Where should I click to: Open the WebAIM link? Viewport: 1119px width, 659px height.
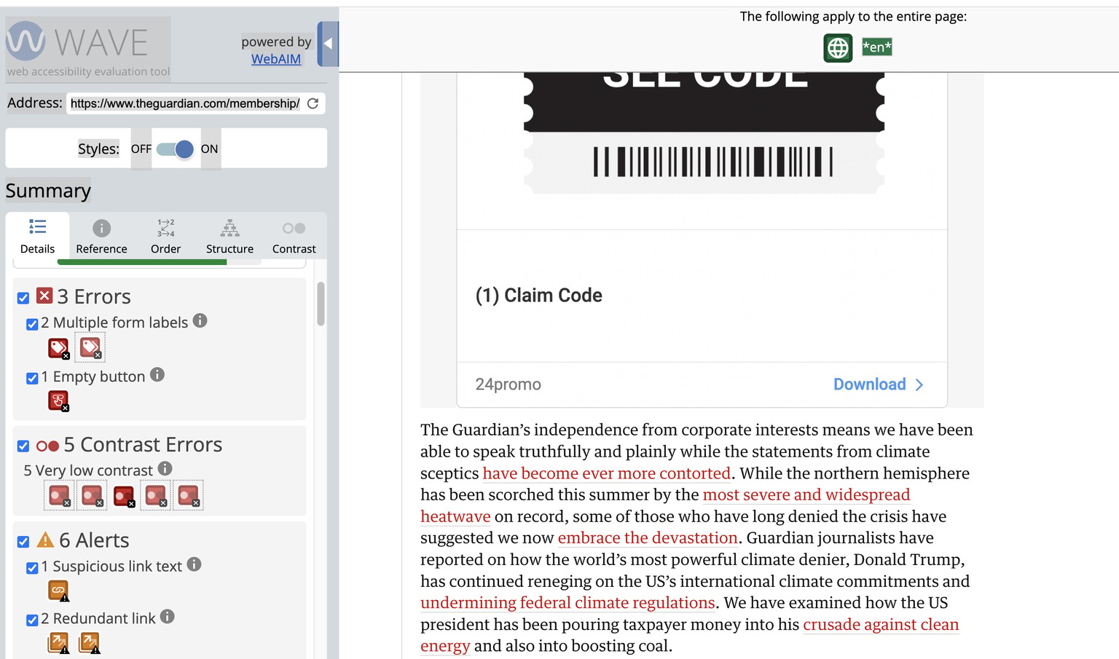tap(276, 59)
